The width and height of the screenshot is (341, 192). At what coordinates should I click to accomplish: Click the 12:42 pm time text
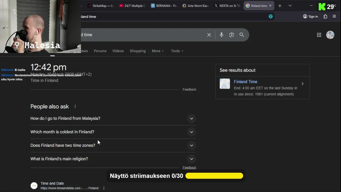pyautogui.click(x=48, y=67)
